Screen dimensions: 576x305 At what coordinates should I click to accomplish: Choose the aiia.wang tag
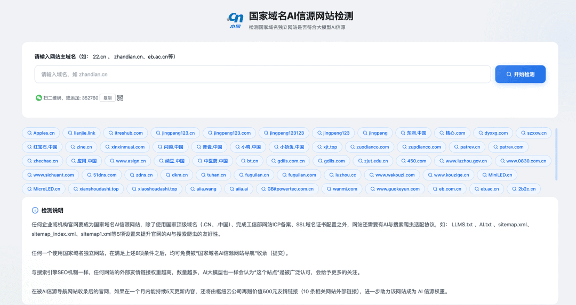204,189
